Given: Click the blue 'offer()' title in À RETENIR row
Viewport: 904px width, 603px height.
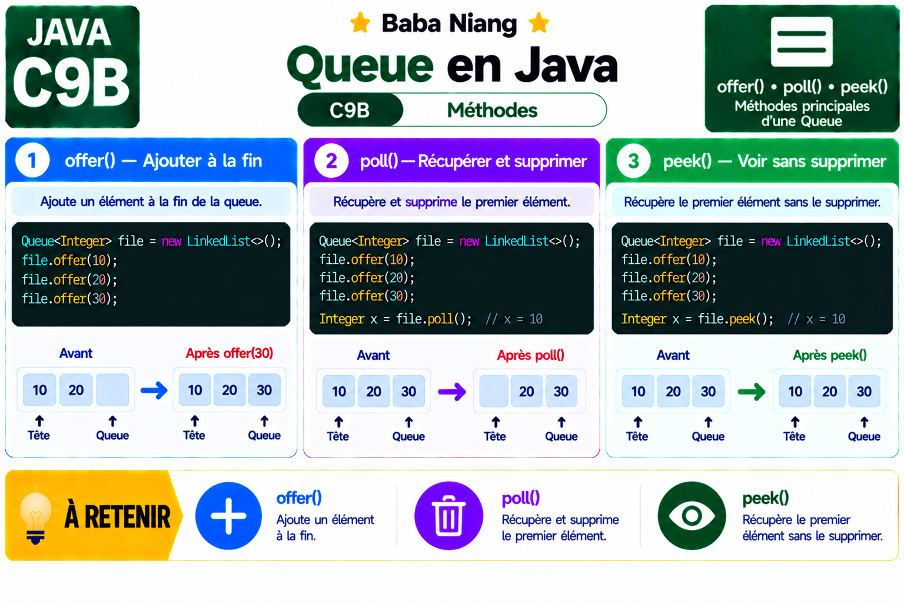Looking at the screenshot, I should tap(299, 498).
